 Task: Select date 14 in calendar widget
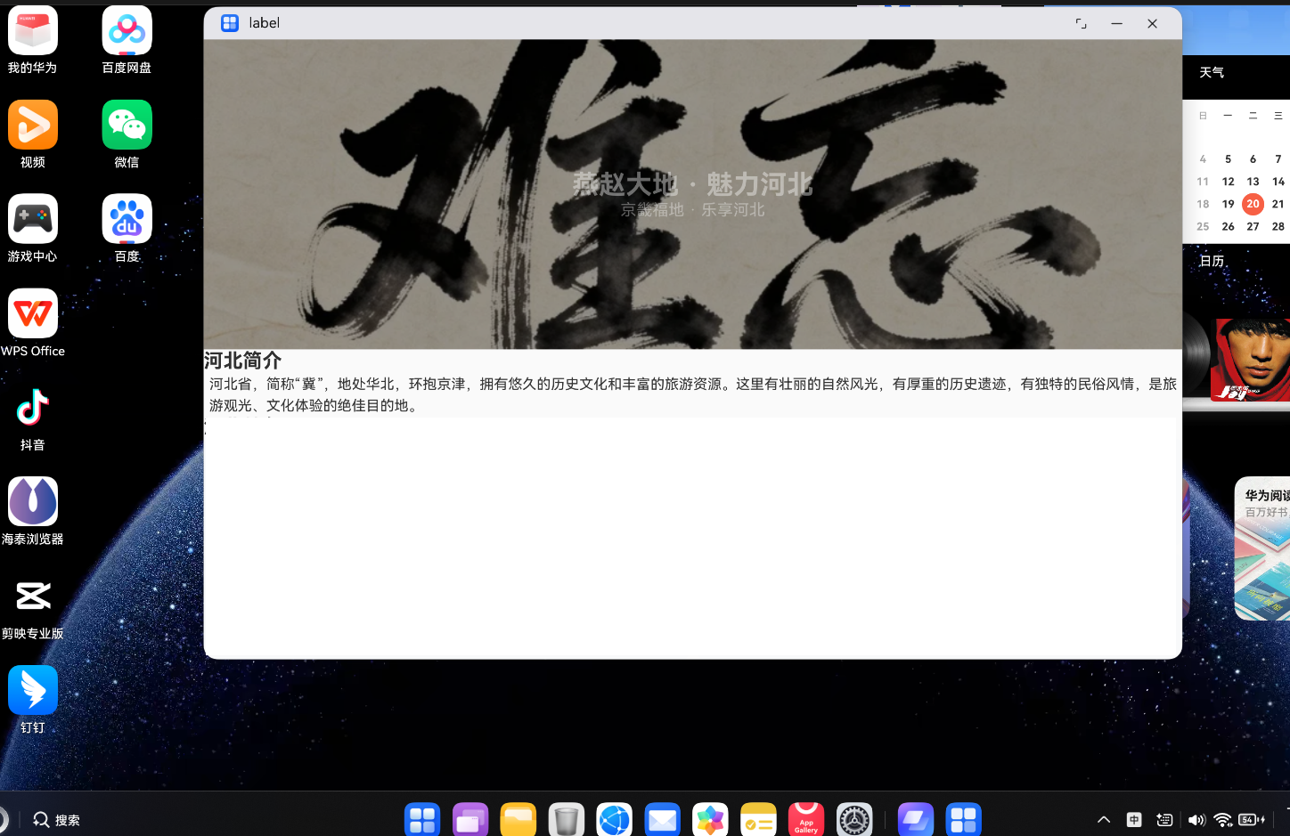(x=1278, y=182)
